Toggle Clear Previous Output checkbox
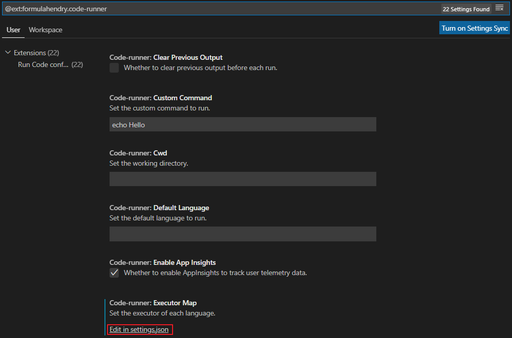 pos(114,68)
